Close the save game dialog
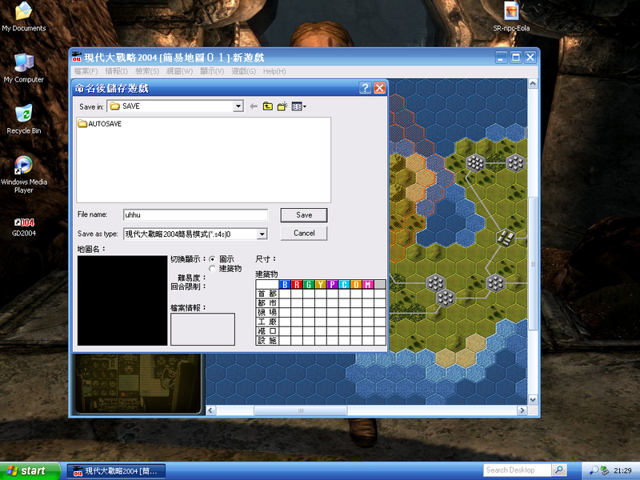The image size is (640, 480). point(379,88)
